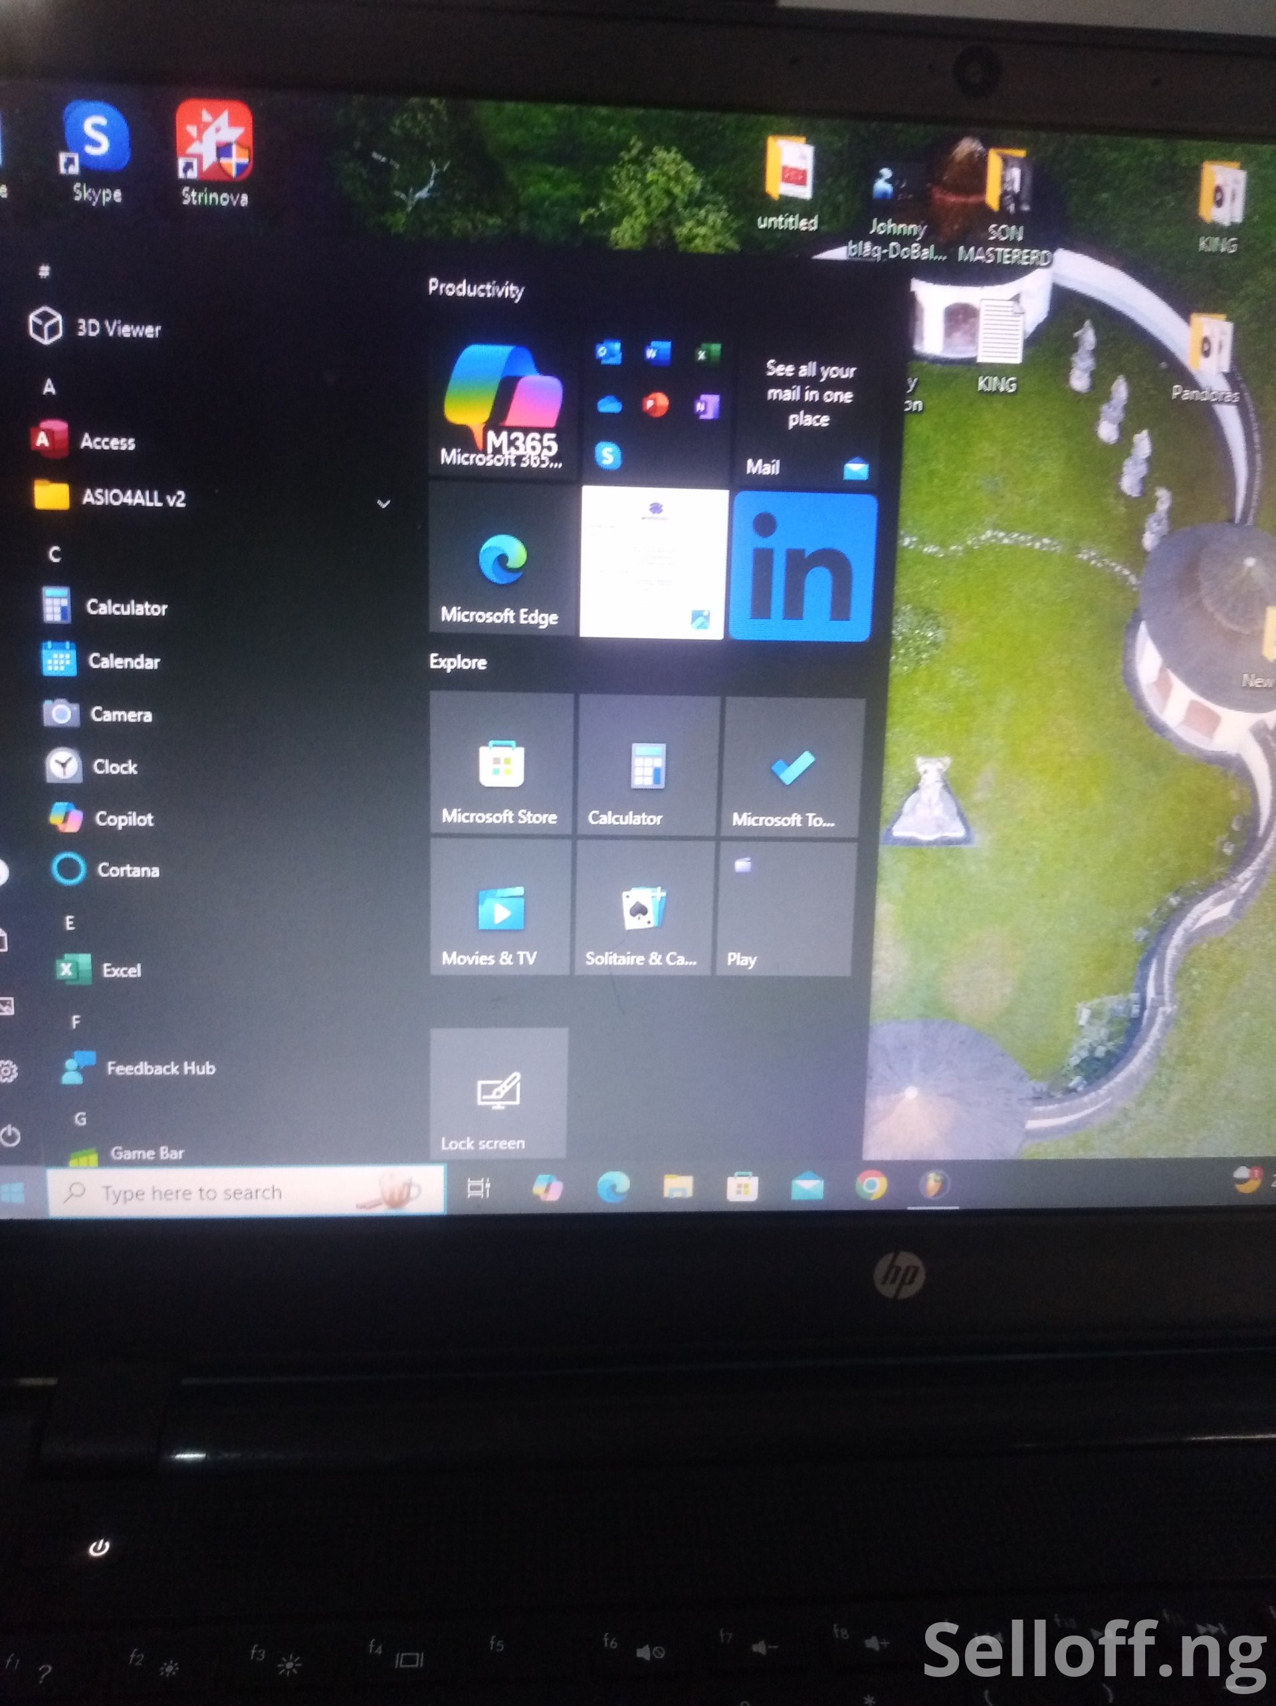This screenshot has height=1706, width=1276.
Task: Open the SON MASTERERD desktop folder
Action: (x=1006, y=207)
